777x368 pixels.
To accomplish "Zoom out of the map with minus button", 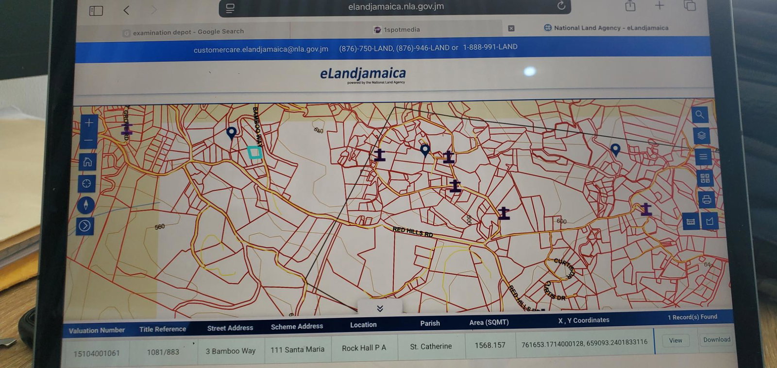I will pyautogui.click(x=88, y=140).
